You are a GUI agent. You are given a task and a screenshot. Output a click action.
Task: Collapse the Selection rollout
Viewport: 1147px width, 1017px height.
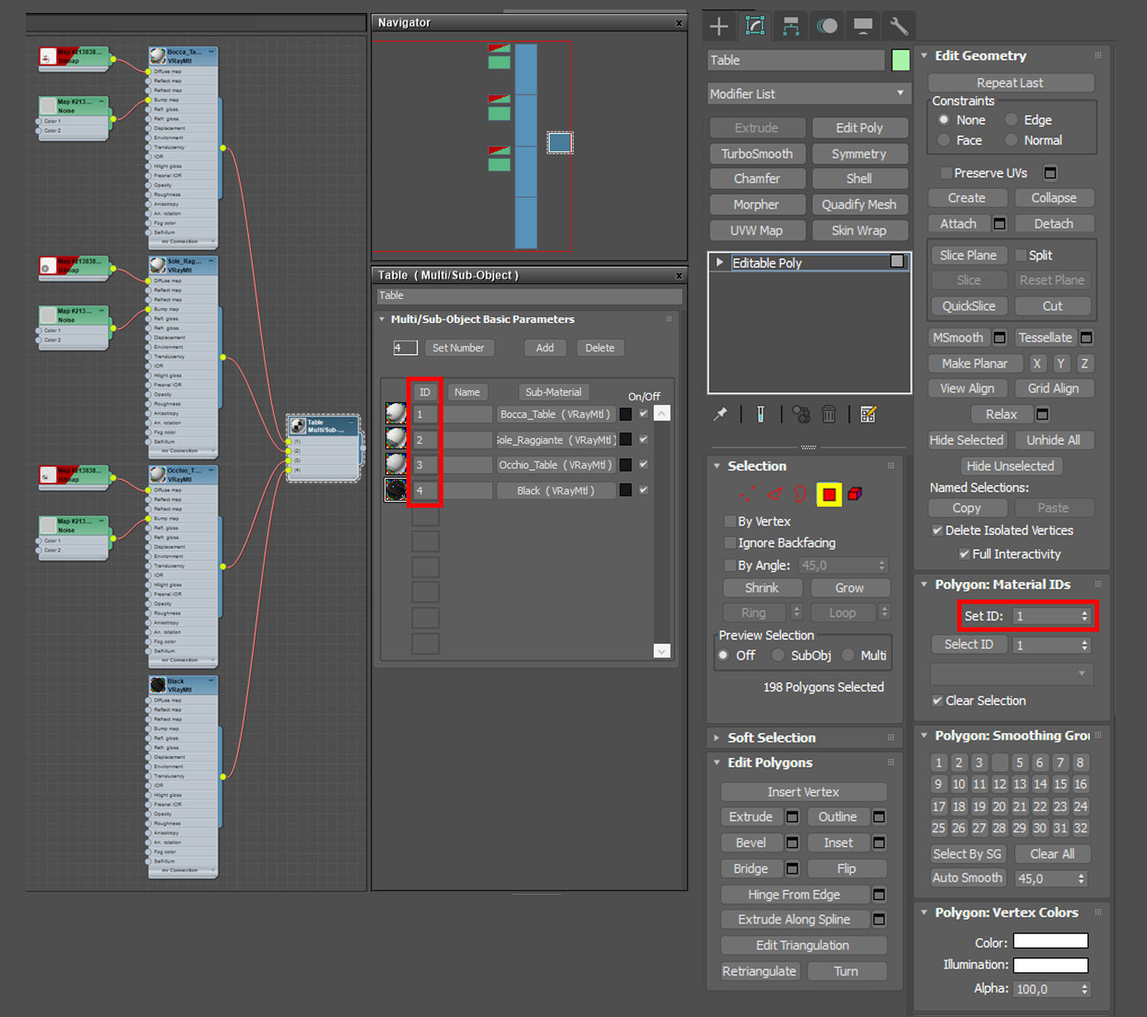pyautogui.click(x=716, y=466)
